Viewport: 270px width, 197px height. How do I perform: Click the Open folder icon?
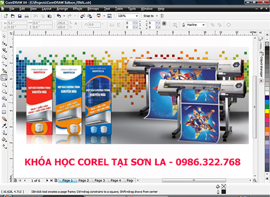pyautogui.click(x=13, y=16)
